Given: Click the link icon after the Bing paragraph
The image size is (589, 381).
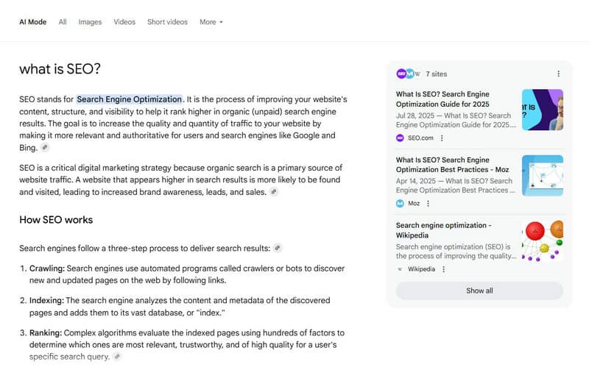Looking at the screenshot, I should [45, 148].
